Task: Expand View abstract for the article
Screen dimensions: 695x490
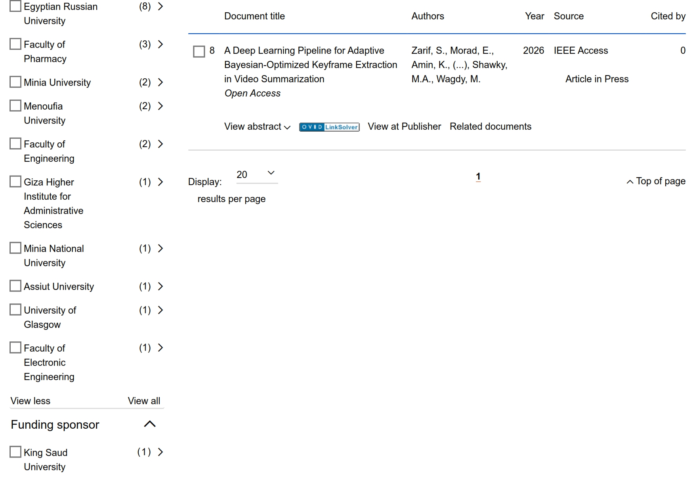Action: pyautogui.click(x=257, y=127)
